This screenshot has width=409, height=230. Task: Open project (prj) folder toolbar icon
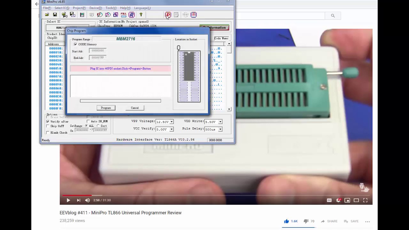(64, 15)
